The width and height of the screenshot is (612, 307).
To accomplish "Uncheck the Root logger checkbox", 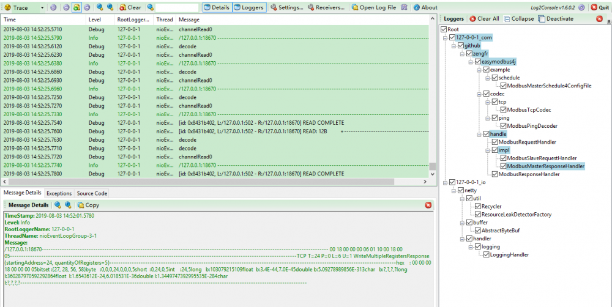I will point(444,29).
